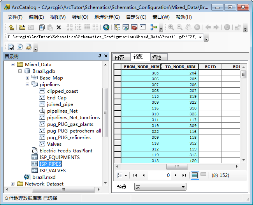Select the List view button
This screenshot has width=253, height=205.
click(78, 27)
